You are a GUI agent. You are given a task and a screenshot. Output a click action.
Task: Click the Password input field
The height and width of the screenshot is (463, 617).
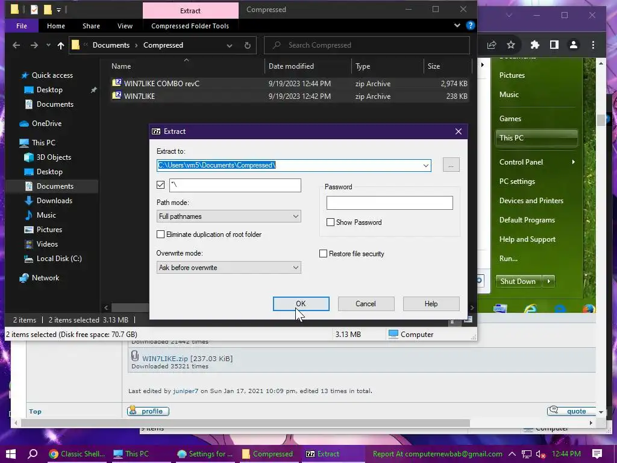point(390,203)
